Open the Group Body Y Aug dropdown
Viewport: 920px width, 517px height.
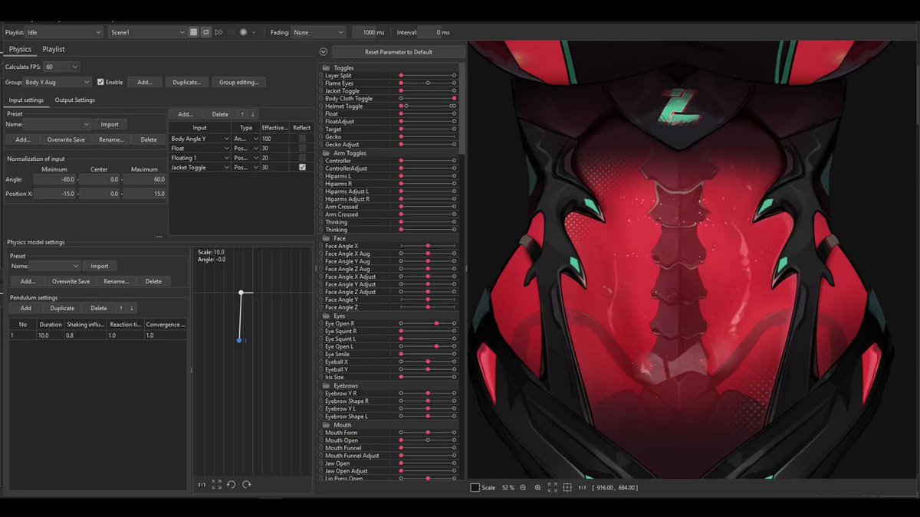point(57,82)
